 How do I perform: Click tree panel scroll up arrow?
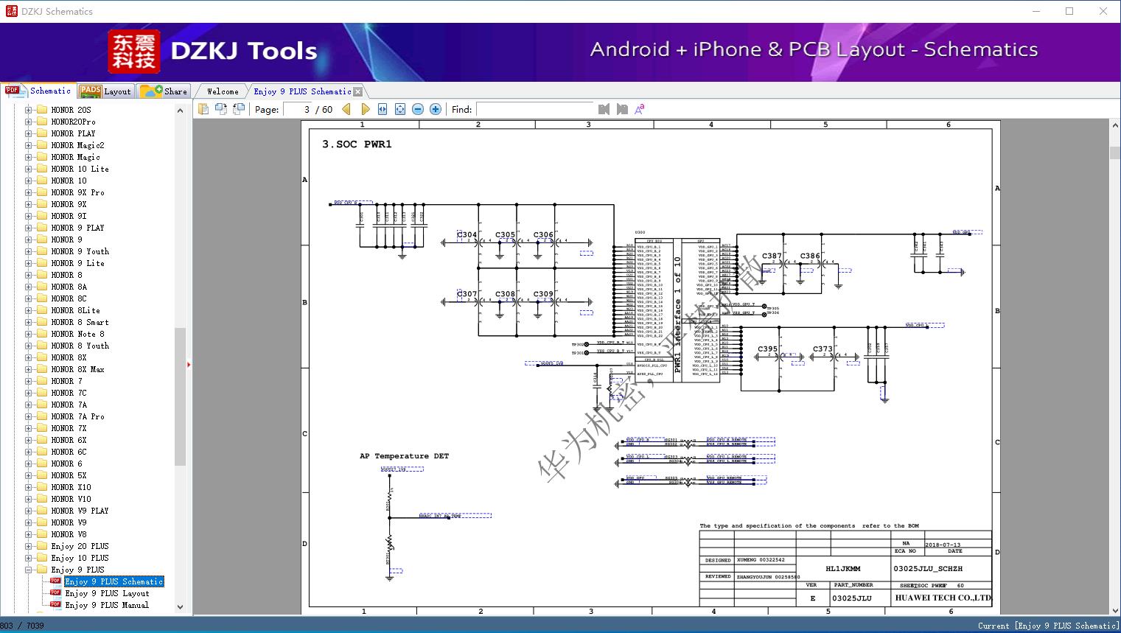tap(180, 110)
